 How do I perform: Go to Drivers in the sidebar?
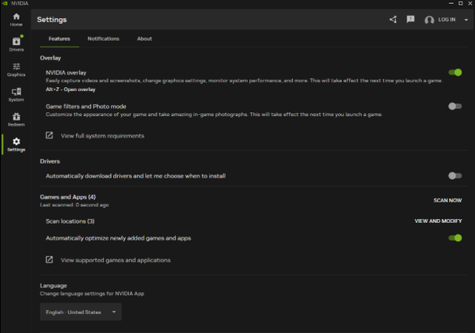point(16,44)
